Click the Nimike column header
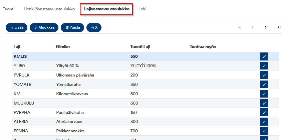This screenshot has width=282, height=140. point(63,47)
